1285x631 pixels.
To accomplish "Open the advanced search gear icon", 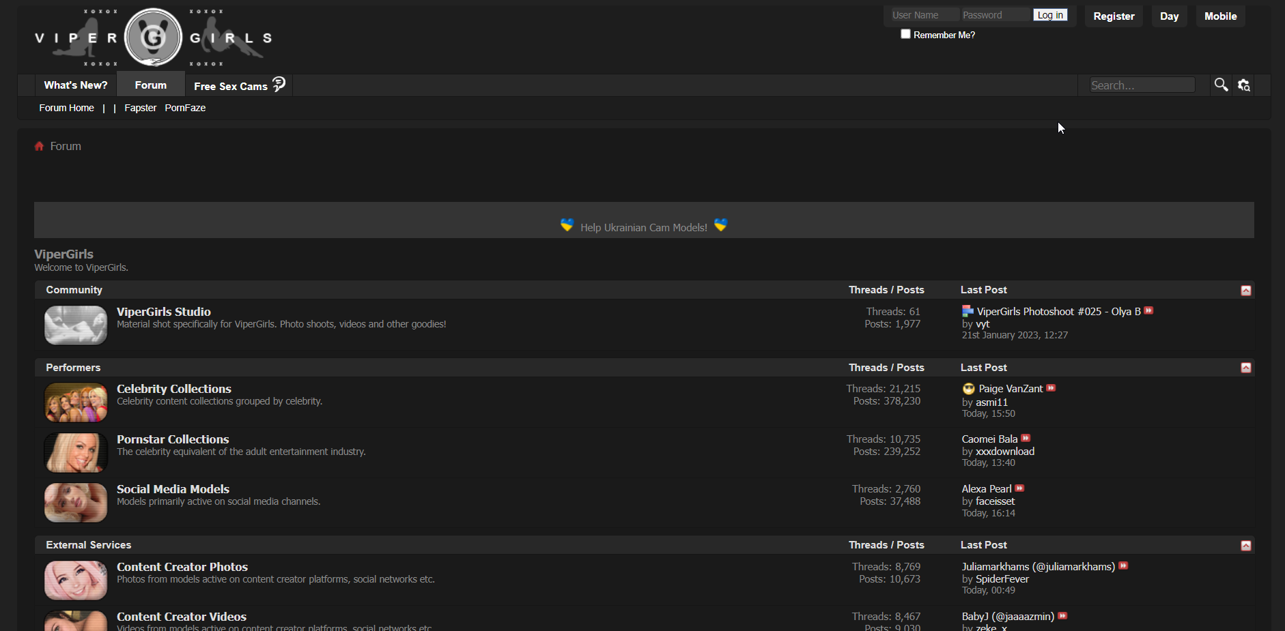I will tap(1244, 85).
